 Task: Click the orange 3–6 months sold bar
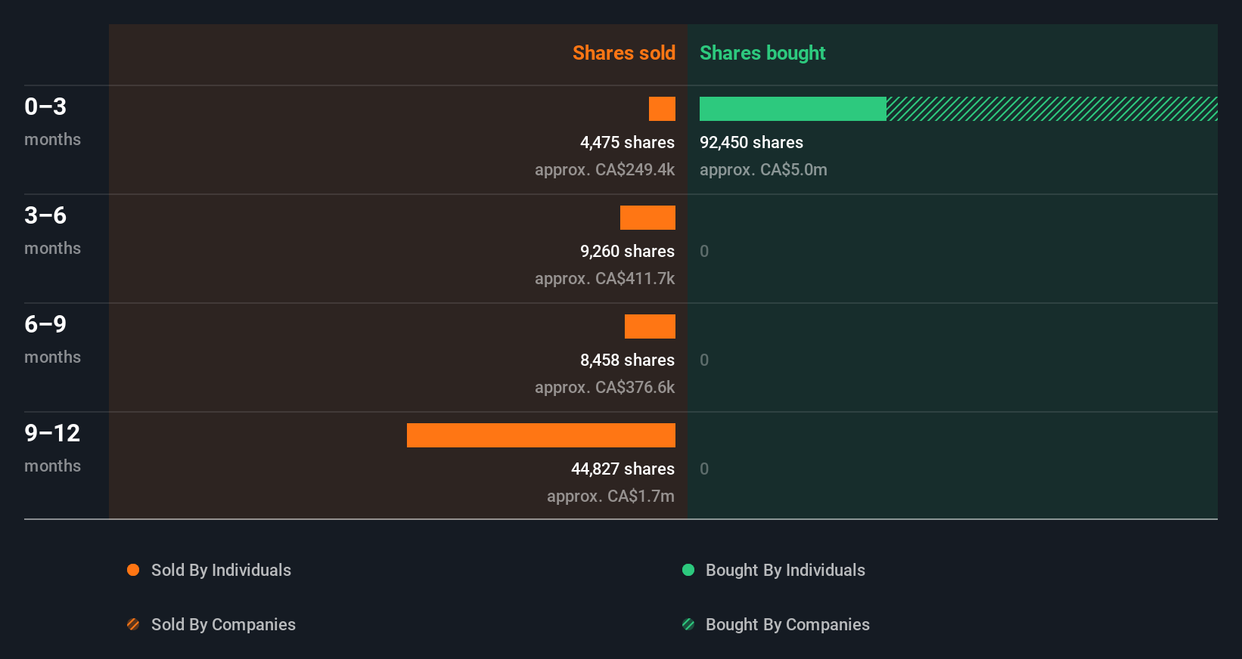pyautogui.click(x=647, y=218)
